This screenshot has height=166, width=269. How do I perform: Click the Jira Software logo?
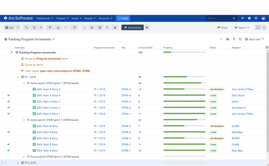[x=18, y=18]
